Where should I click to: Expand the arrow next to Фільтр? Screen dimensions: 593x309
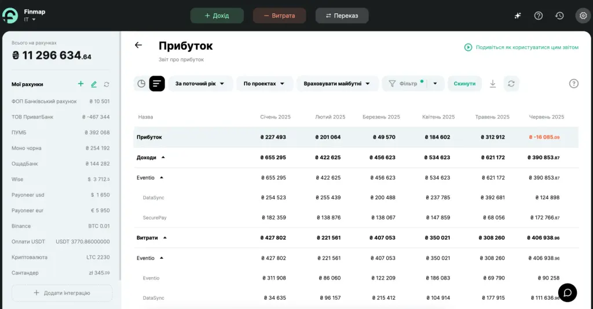tap(435, 83)
